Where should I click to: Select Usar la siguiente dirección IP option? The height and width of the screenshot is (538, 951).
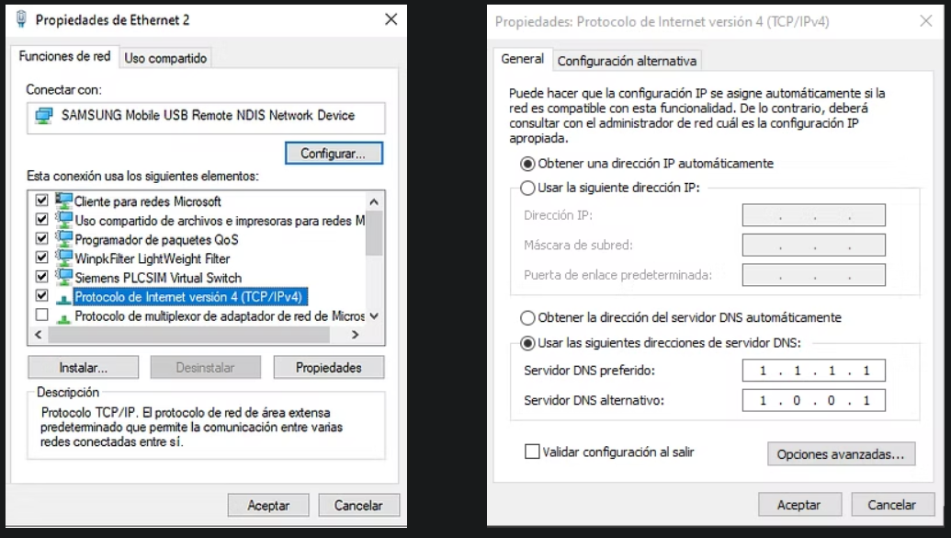click(527, 188)
